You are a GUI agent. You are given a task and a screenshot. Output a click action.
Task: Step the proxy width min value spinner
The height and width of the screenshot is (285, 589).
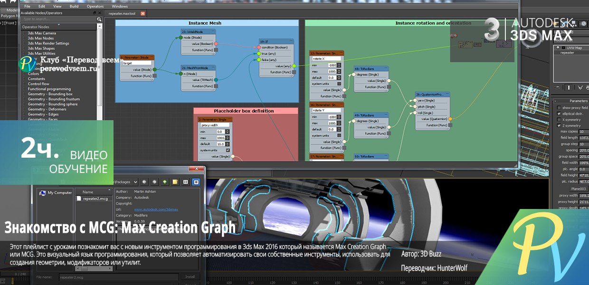click(x=228, y=132)
